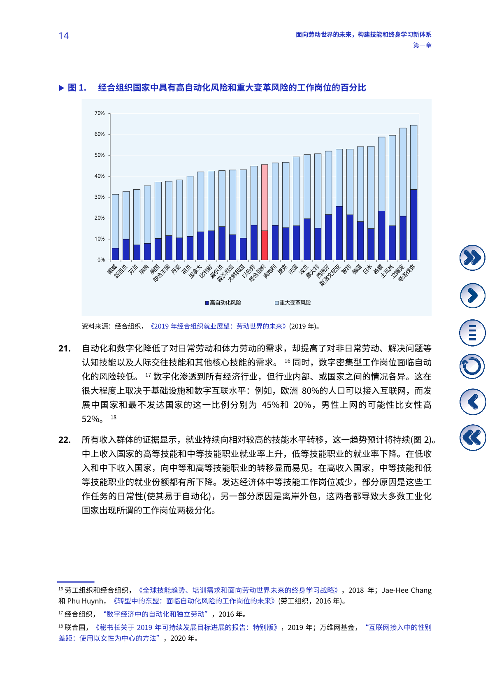Click the double-forward arrows navigation icon
Viewport: 490px width, 693px height.
[472, 258]
